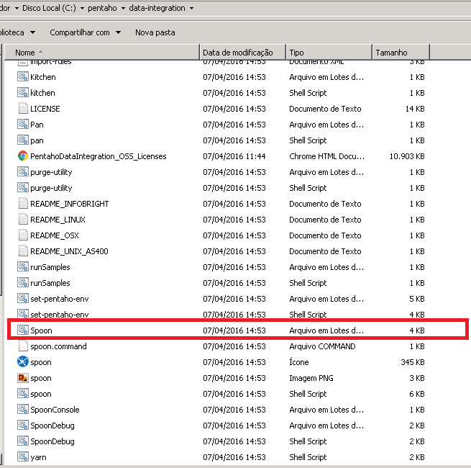The image size is (471, 468).
Task: Click the Kitchen batch file icon
Action: point(23,77)
